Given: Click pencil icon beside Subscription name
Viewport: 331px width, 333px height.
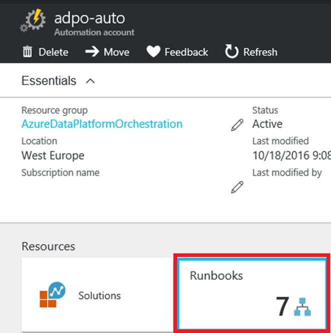Looking at the screenshot, I should click(x=237, y=187).
